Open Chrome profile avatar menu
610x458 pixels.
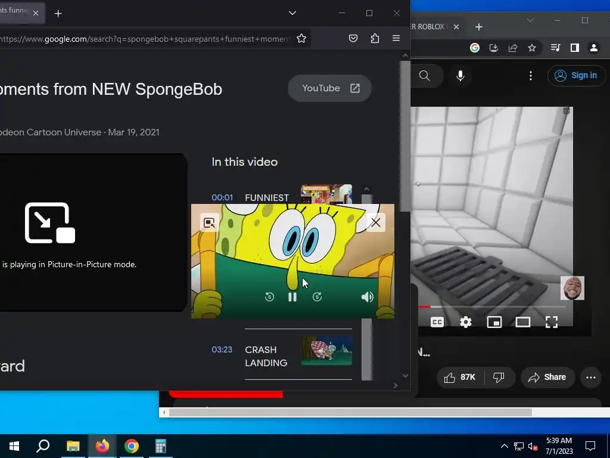coord(594,48)
